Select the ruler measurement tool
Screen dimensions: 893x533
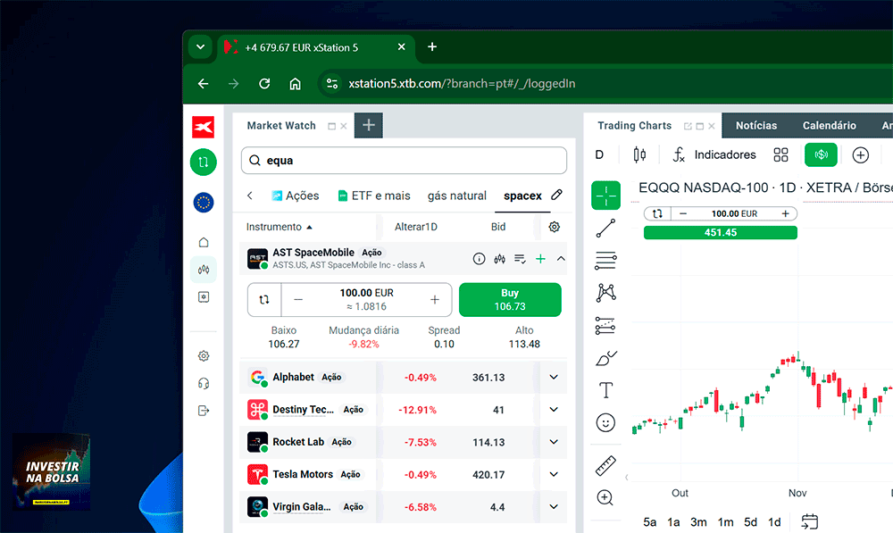tap(605, 466)
